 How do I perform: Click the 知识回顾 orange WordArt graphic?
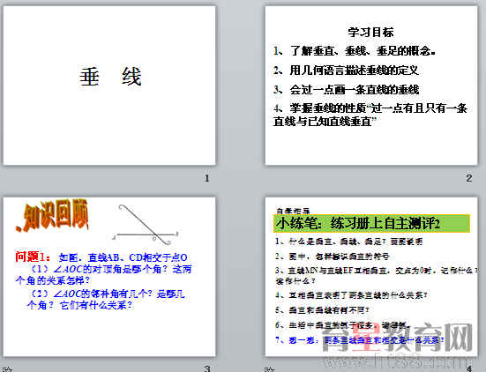[x=52, y=216]
